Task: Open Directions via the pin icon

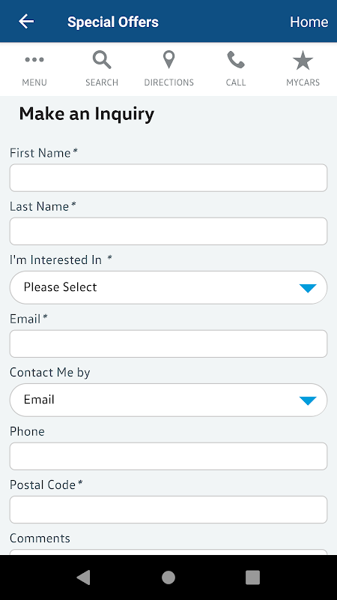Action: tap(169, 60)
